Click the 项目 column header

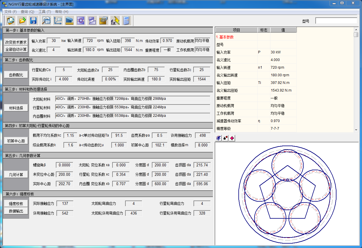click(236, 30)
